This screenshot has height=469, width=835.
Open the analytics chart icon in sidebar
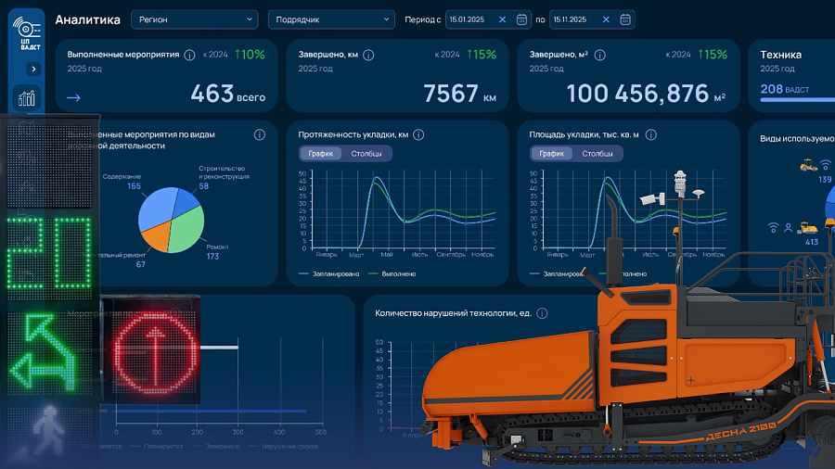click(x=27, y=98)
